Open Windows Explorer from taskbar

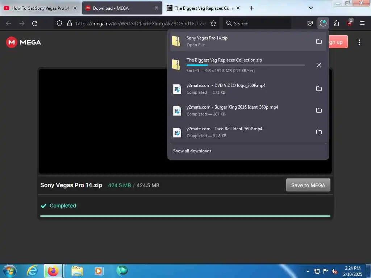click(x=77, y=271)
